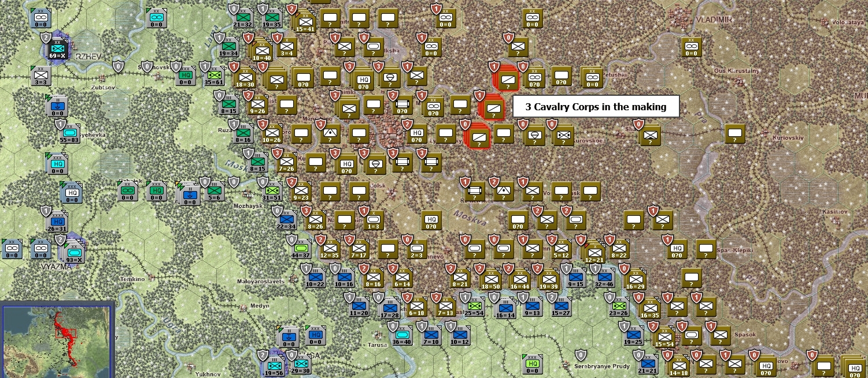
Task: Select green infantry unit 19=35
Action: pos(272,17)
